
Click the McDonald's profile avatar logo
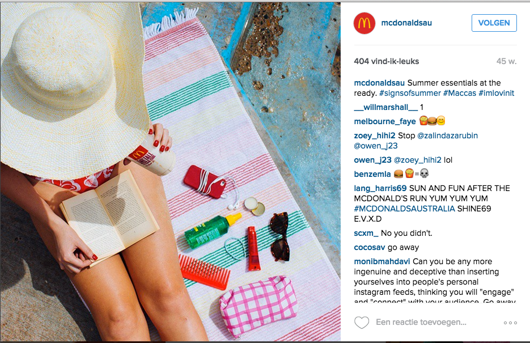pos(364,23)
